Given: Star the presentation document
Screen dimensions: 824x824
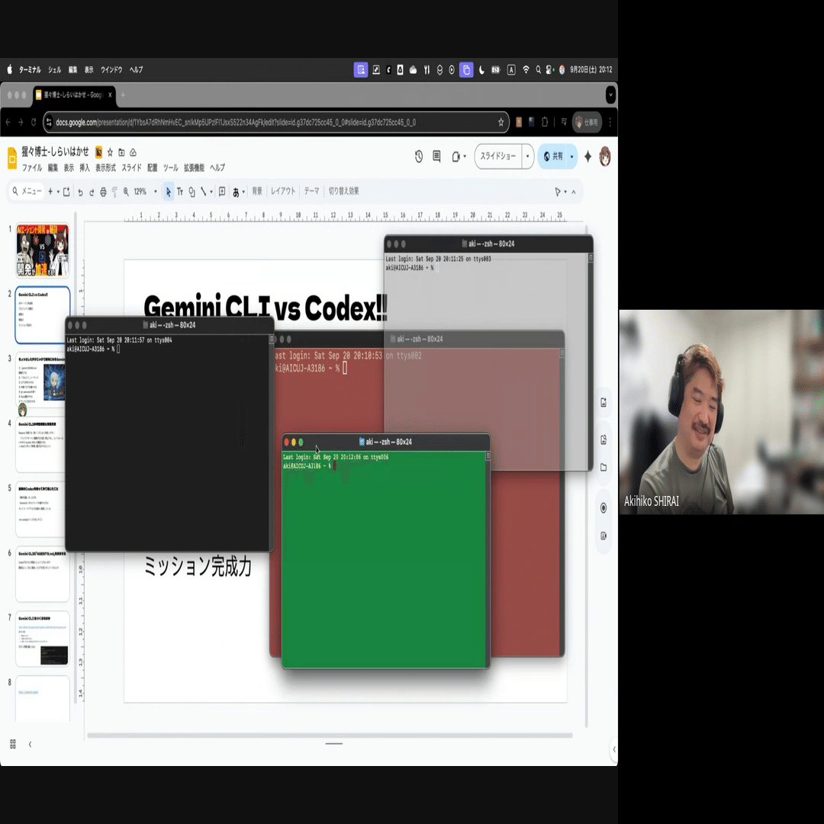Looking at the screenshot, I should point(110,153).
